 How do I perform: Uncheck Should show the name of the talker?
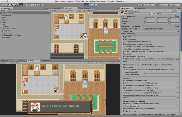click(124, 42)
